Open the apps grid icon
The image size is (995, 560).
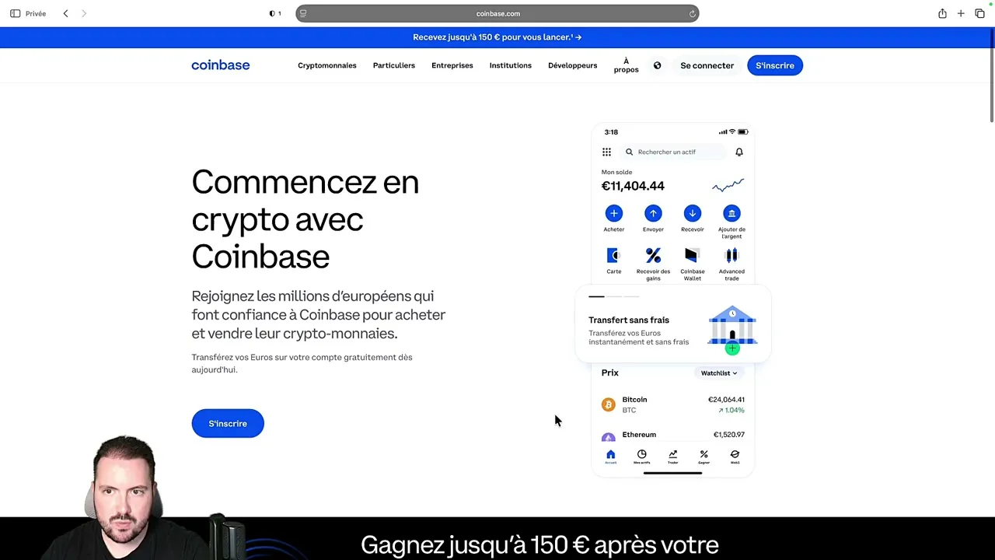tap(606, 152)
